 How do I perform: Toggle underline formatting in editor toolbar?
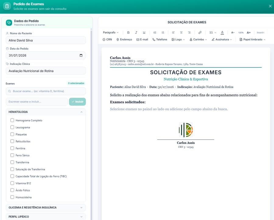coord(144,32)
